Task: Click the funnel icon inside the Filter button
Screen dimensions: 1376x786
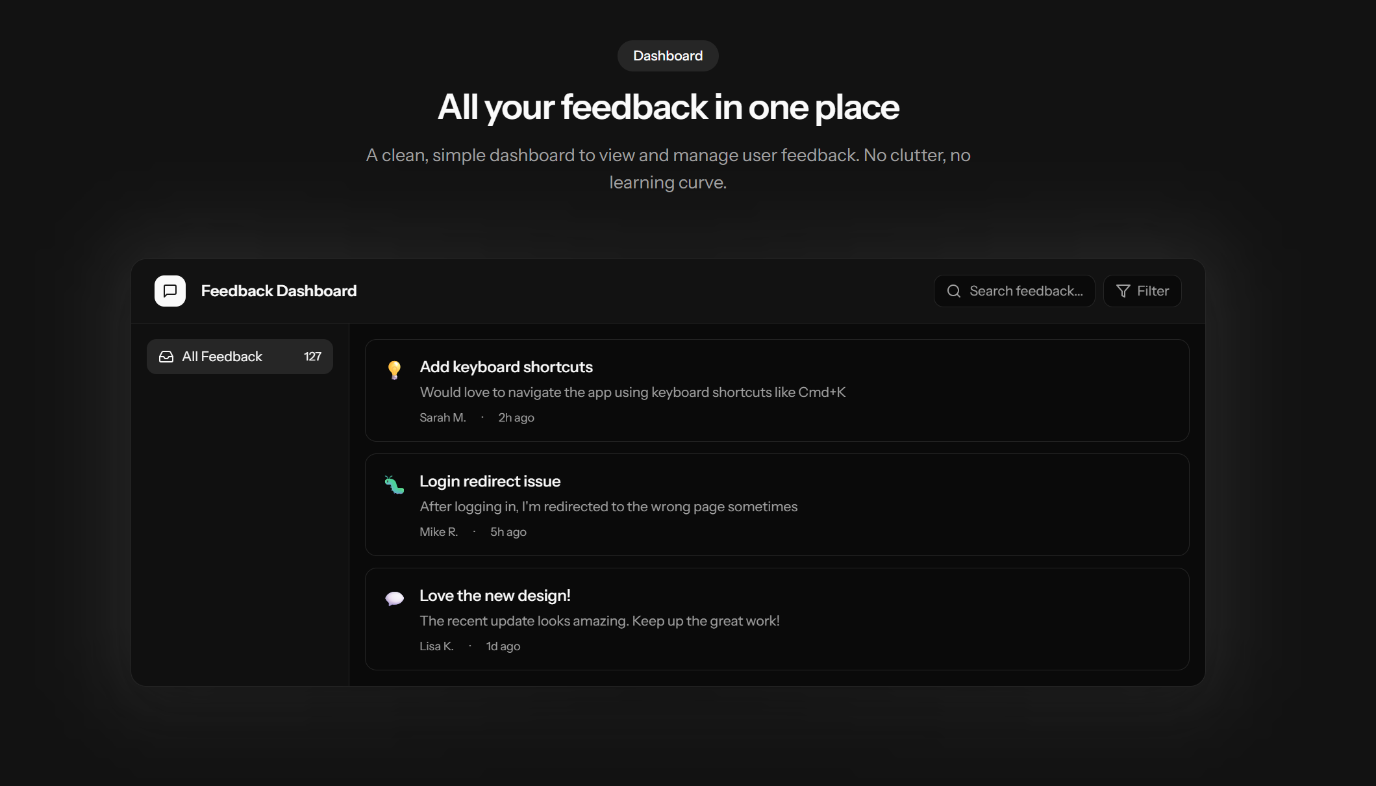Action: 1123,291
